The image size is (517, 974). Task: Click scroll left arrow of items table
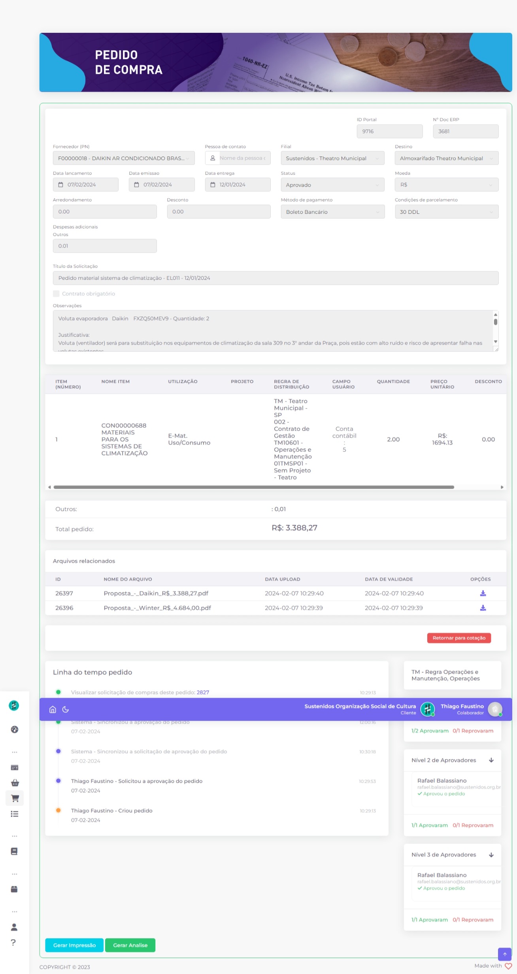[49, 487]
